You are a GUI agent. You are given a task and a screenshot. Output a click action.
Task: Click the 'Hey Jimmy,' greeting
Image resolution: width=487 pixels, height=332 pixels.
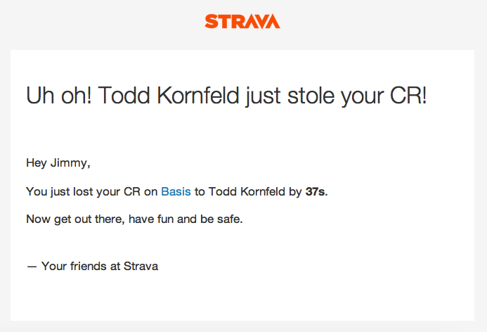(x=58, y=163)
